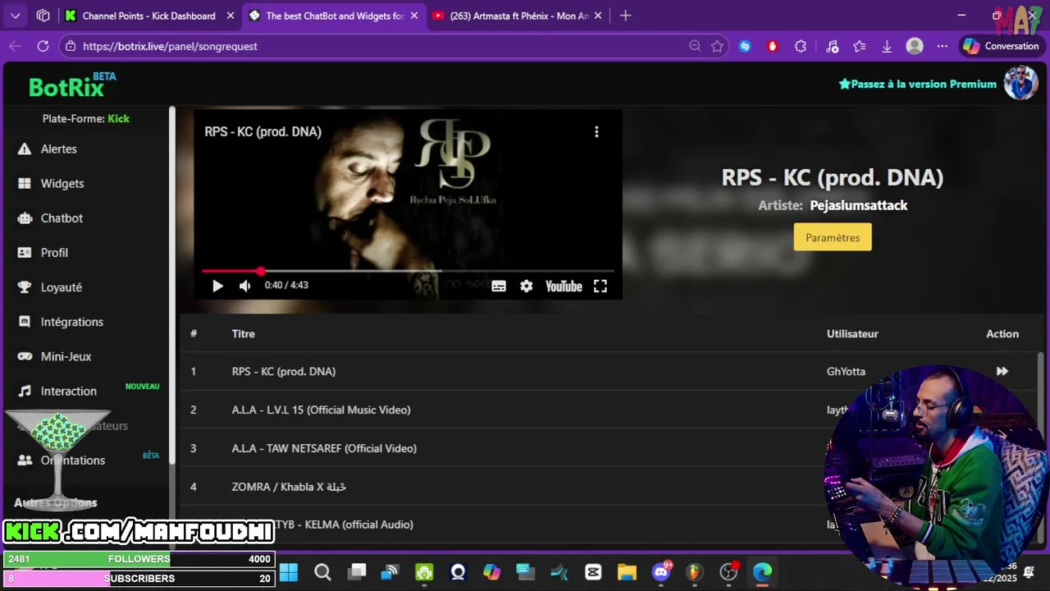Viewport: 1050px width, 591px height.
Task: Open the Downloads icon
Action: [887, 46]
